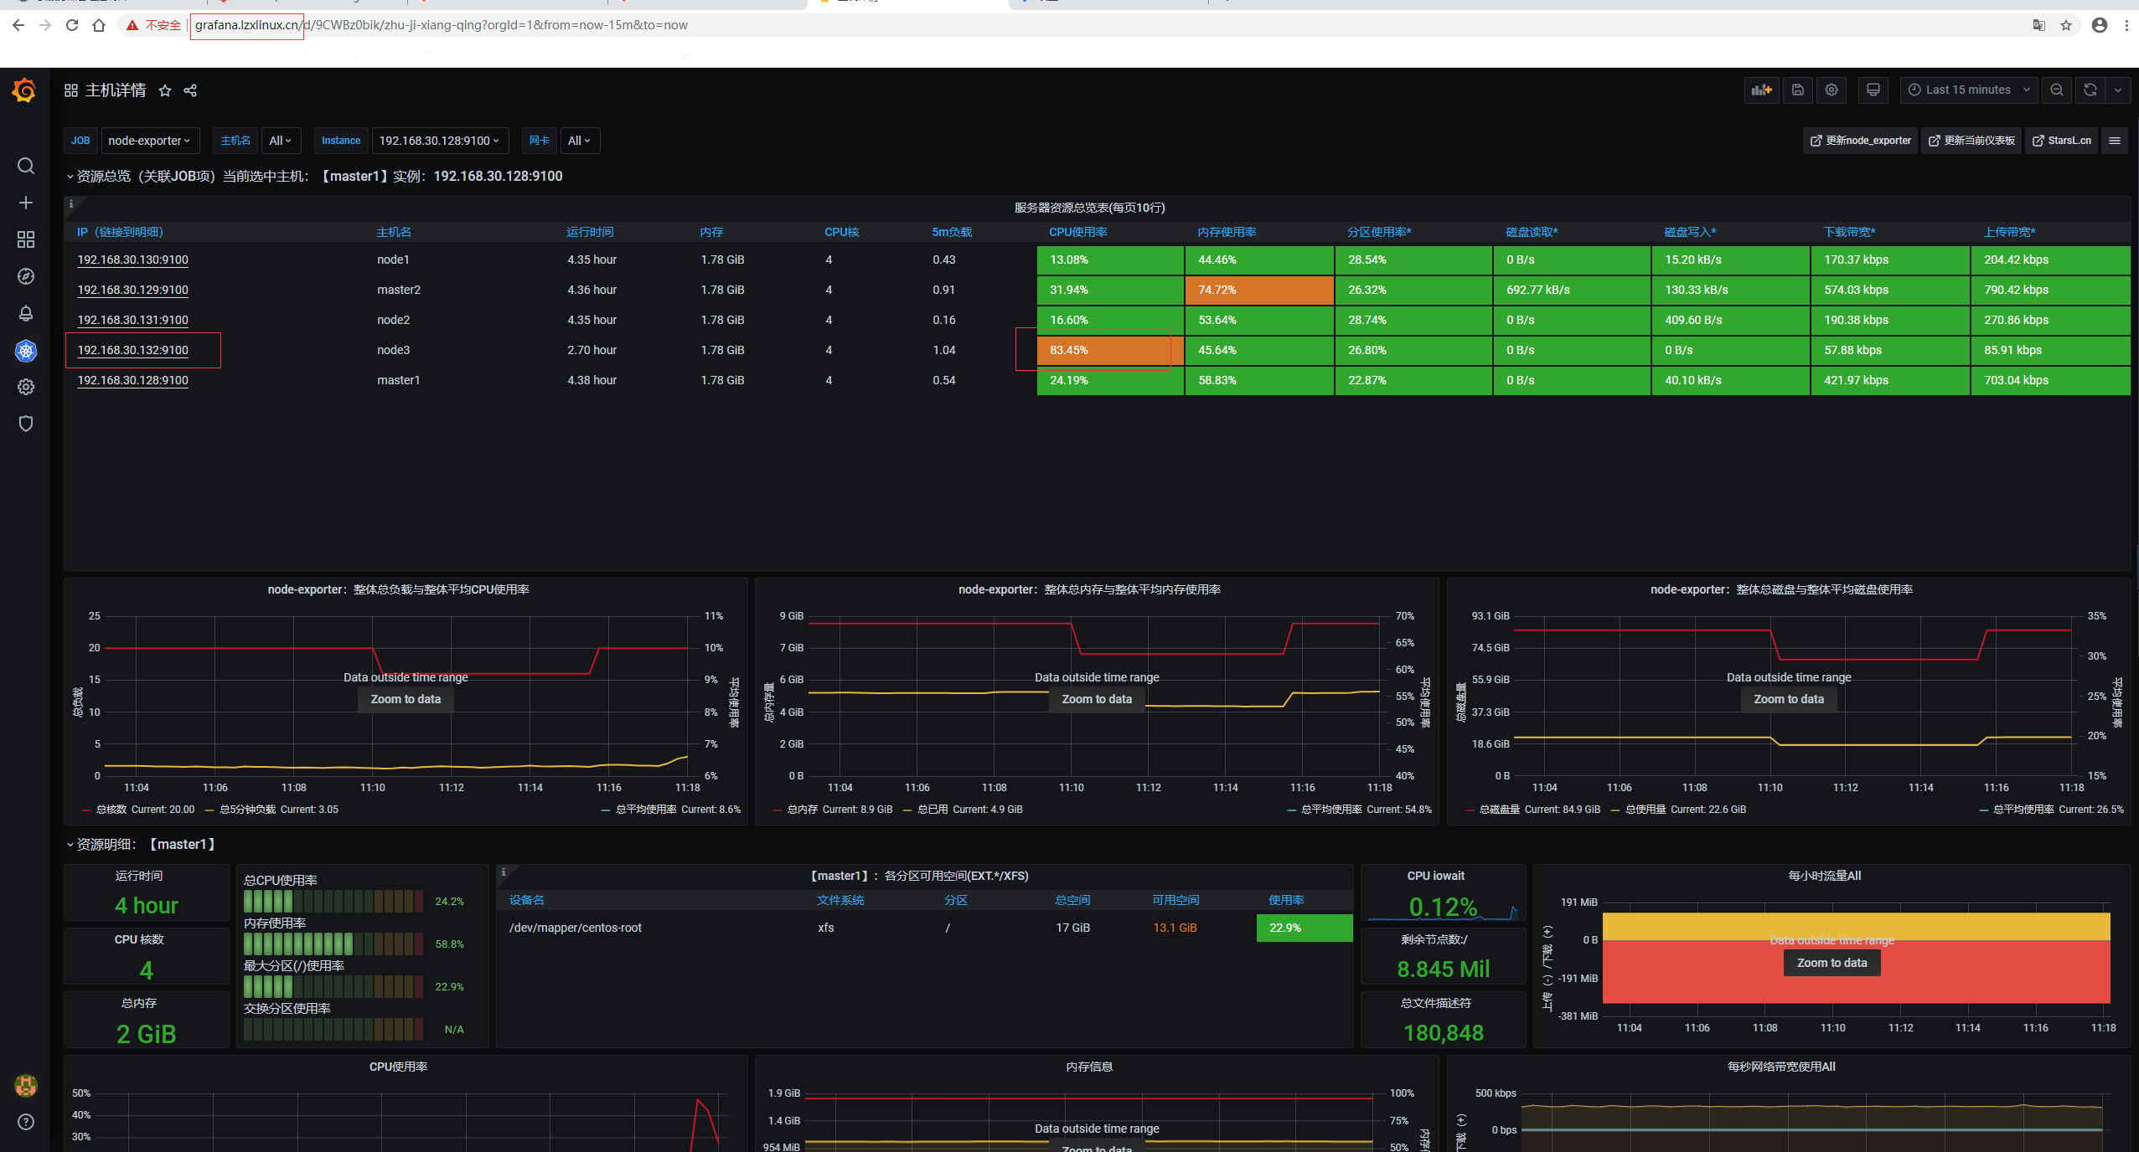Open the search dashboards sidebar icon
Image resolution: width=2139 pixels, height=1152 pixels.
pyautogui.click(x=26, y=166)
